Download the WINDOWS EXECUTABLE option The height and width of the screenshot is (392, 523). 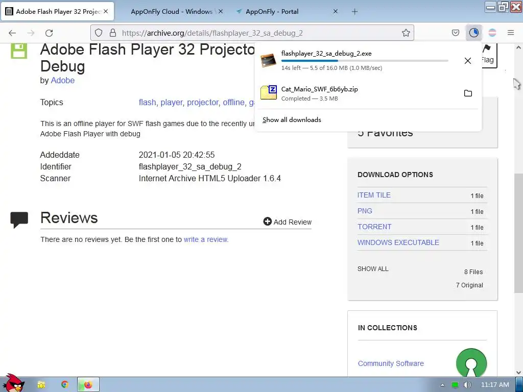tap(398, 242)
